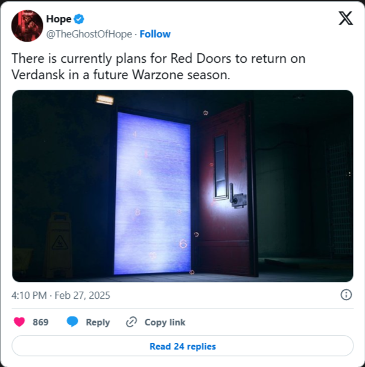Image resolution: width=365 pixels, height=367 pixels.
Task: Open the @TheGhostOfHope handle
Action: point(89,34)
